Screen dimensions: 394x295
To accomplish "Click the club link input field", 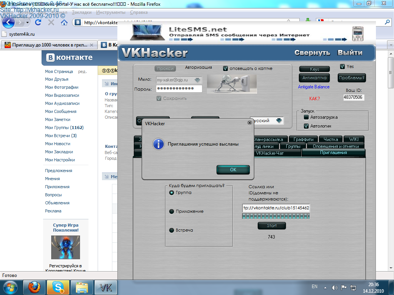I will [276, 208].
